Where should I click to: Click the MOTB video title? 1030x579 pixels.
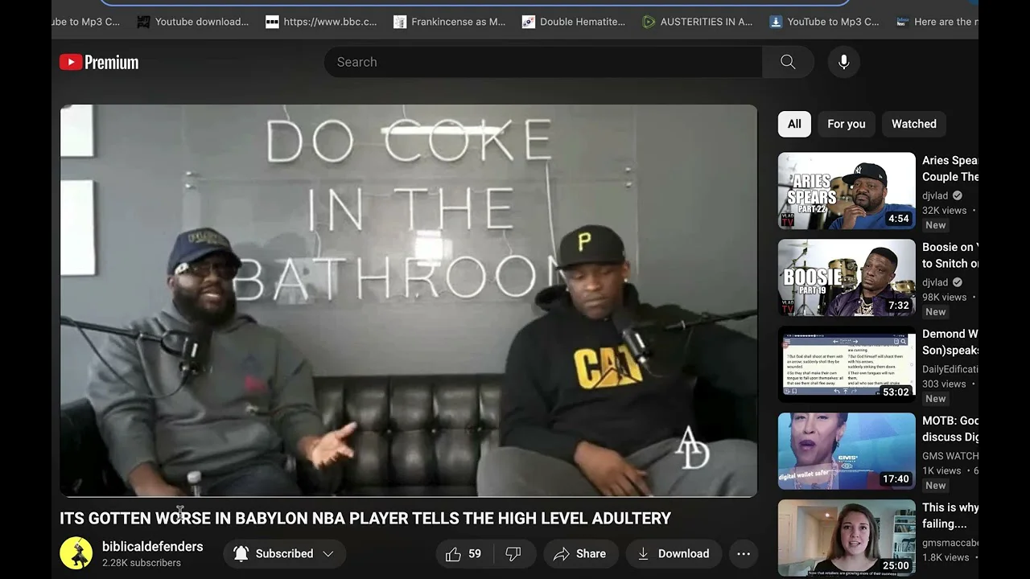tap(950, 429)
